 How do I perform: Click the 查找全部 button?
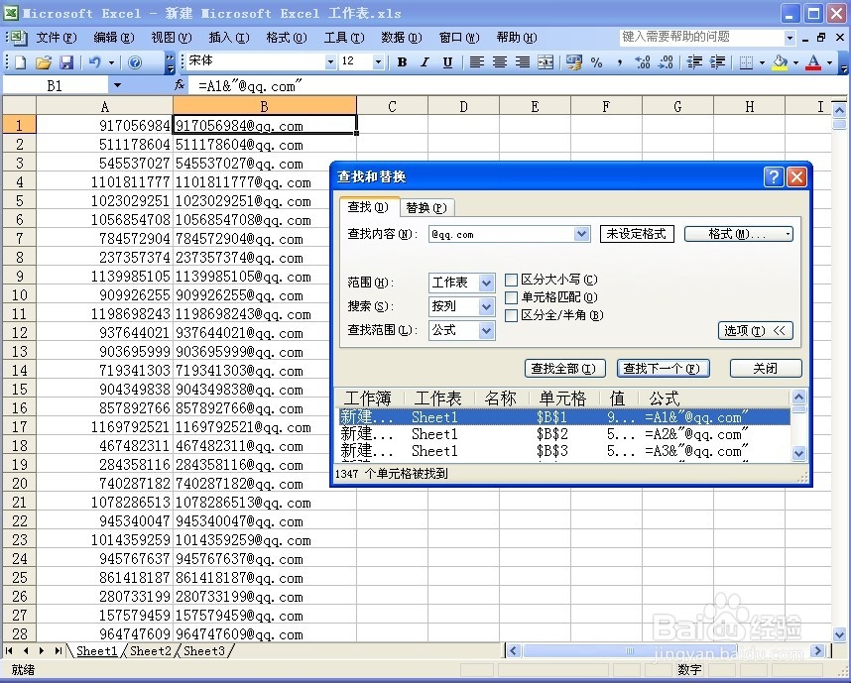click(x=564, y=369)
